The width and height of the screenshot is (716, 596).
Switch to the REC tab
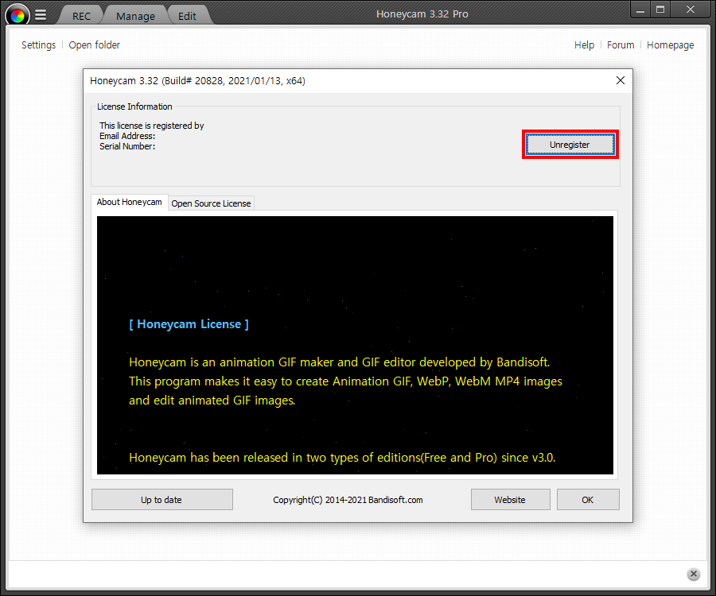[81, 16]
